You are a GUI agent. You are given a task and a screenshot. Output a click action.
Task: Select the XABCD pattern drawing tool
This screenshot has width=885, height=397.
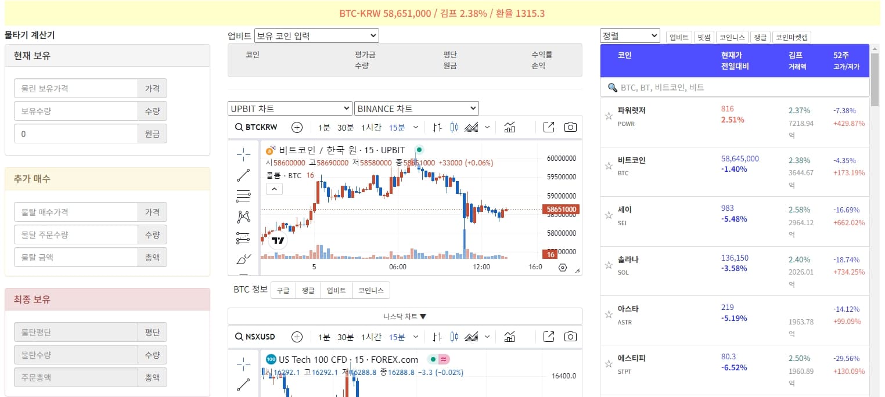point(244,216)
